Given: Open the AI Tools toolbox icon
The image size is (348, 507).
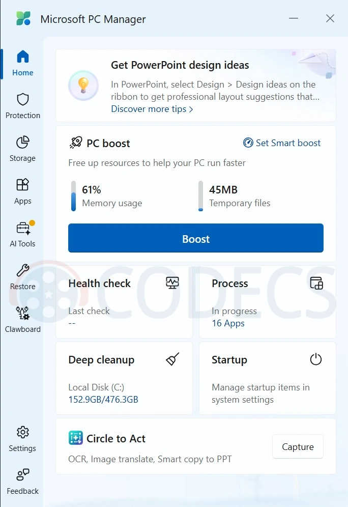Looking at the screenshot, I should coord(23,228).
